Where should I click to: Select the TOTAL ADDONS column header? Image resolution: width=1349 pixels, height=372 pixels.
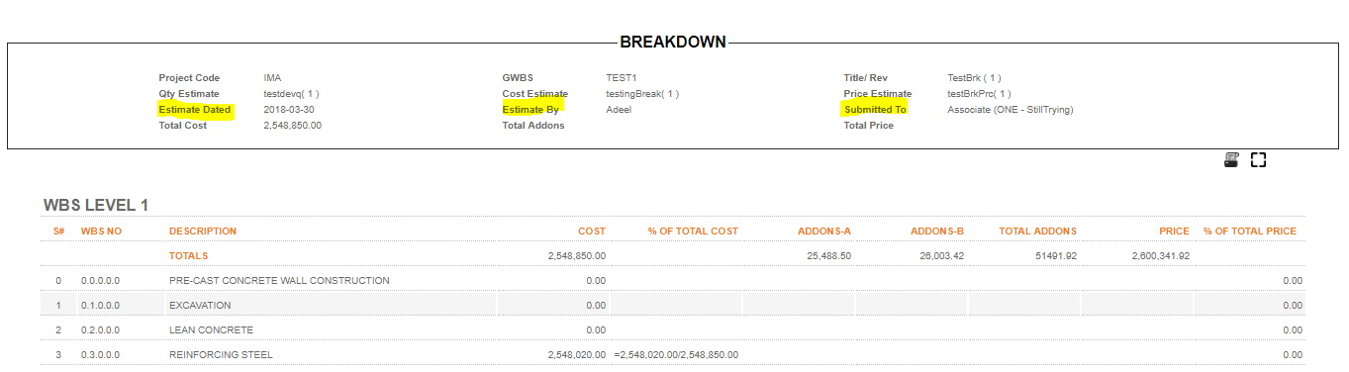tap(1038, 232)
